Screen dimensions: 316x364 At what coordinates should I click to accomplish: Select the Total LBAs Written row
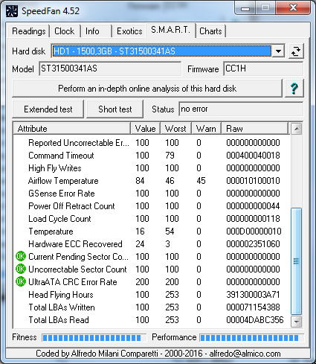pos(152,307)
